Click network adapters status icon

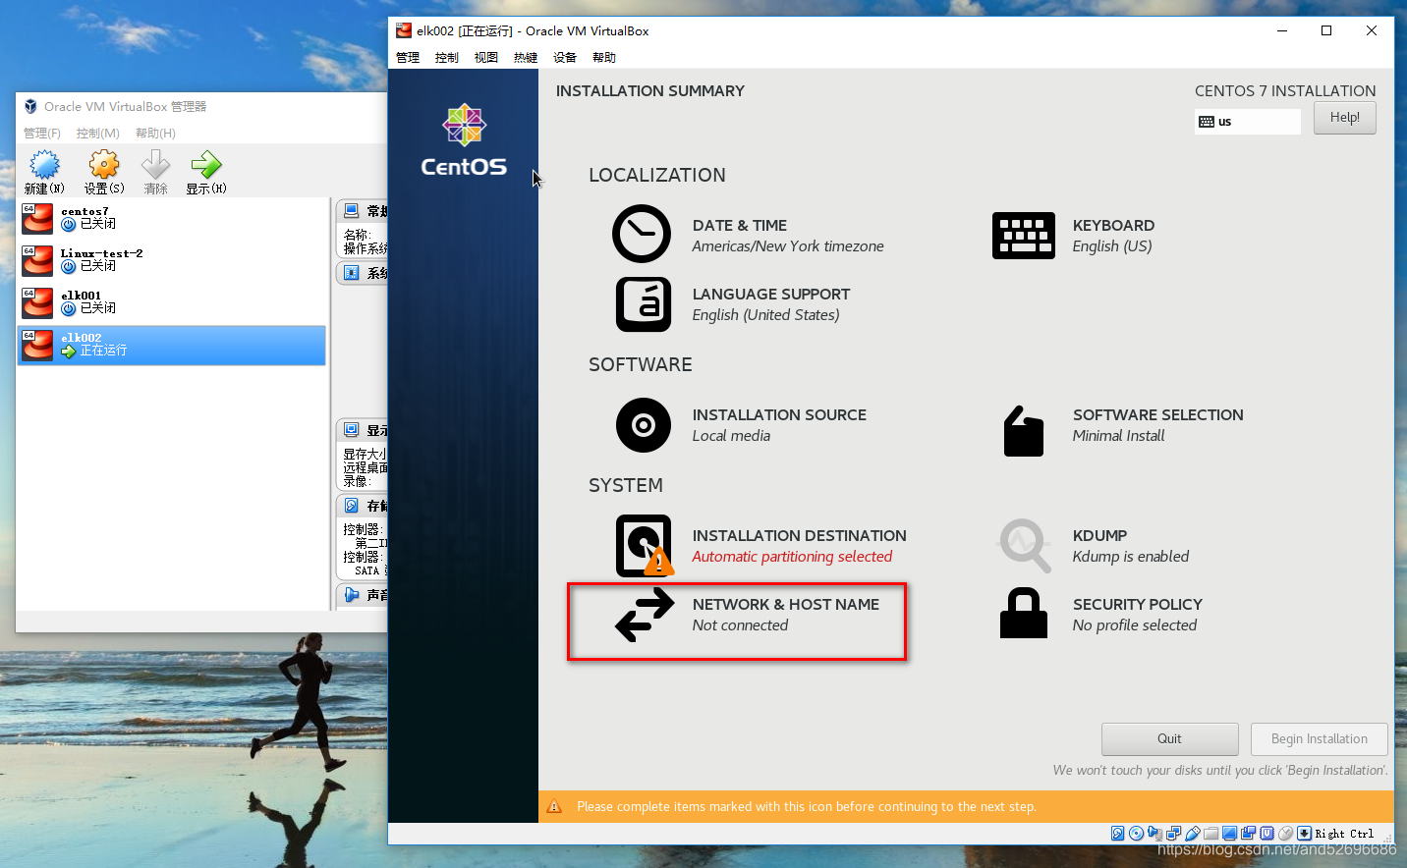click(x=1173, y=834)
